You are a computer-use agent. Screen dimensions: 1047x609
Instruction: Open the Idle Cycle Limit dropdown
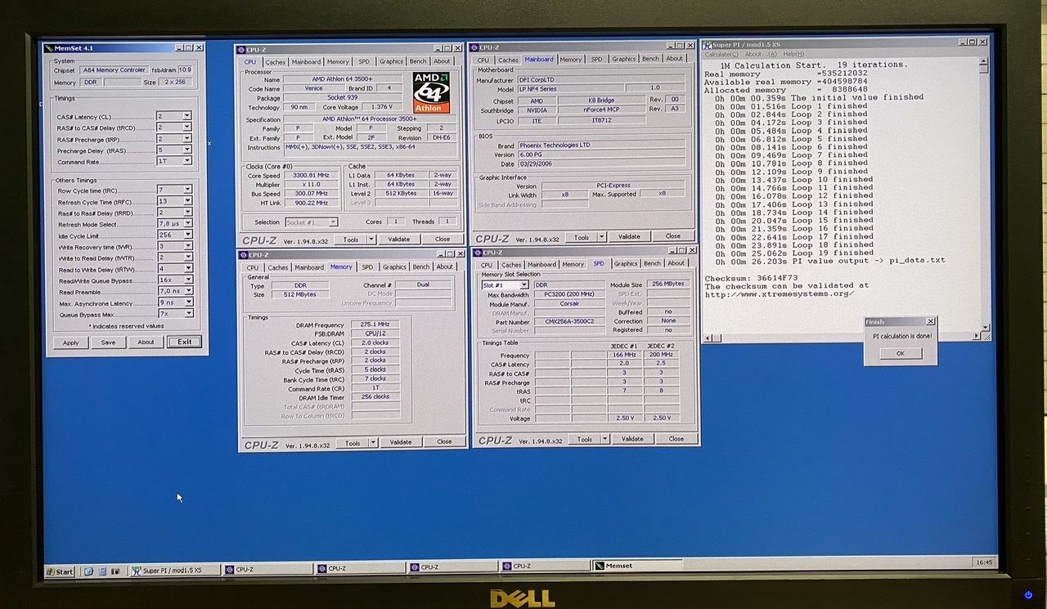pos(187,235)
